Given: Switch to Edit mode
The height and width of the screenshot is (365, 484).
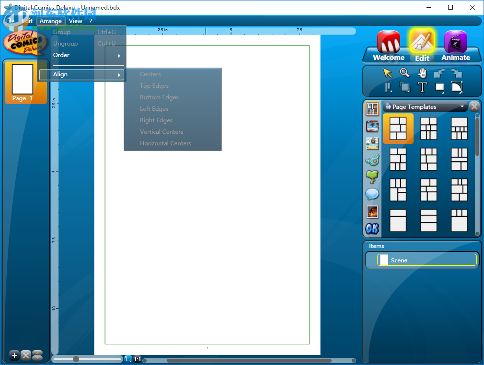Looking at the screenshot, I should pyautogui.click(x=422, y=46).
